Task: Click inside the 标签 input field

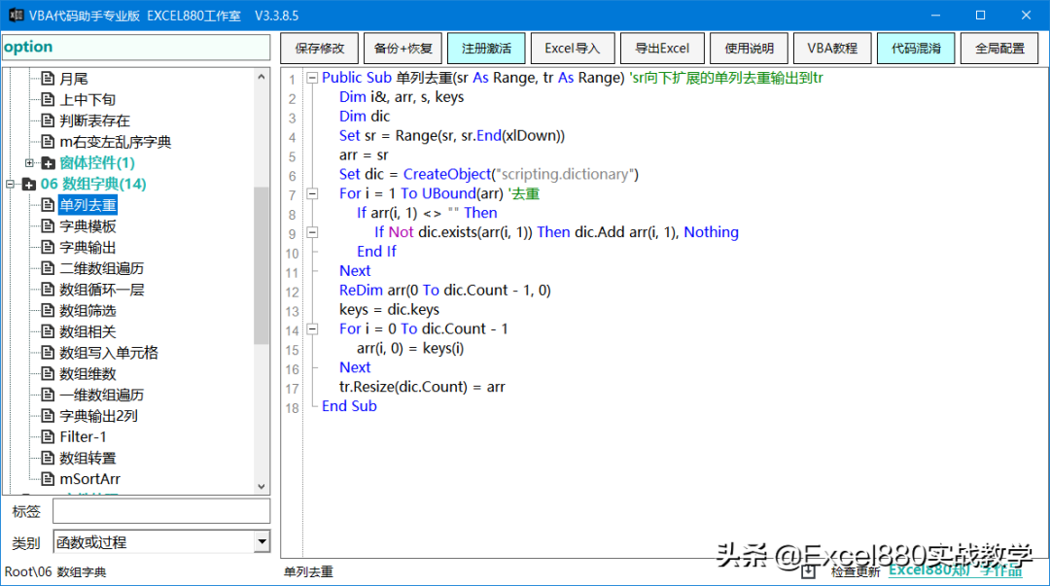Action: coord(160,510)
